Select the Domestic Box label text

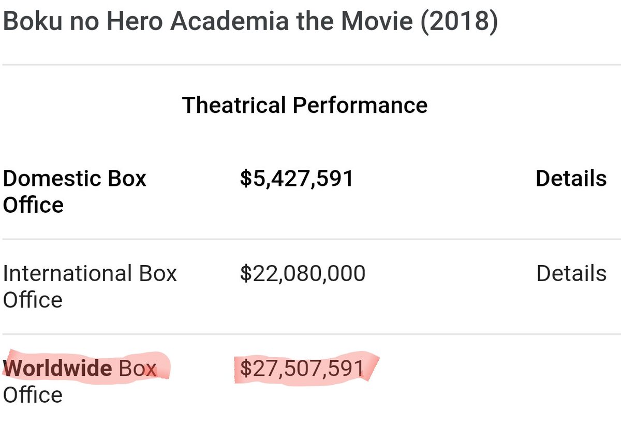pyautogui.click(x=75, y=179)
